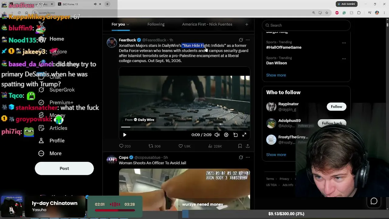Screen dimensions: 389x219
Task: Open the chat bubble button
Action: point(374,201)
